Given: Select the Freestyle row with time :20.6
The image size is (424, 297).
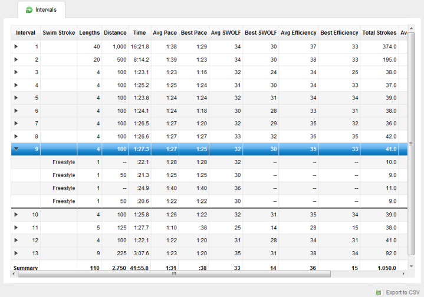Looking at the screenshot, I should pos(209,201).
